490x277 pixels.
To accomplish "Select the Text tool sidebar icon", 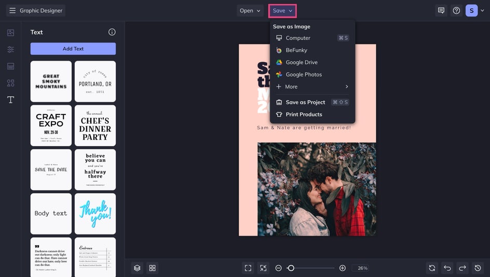I will pos(10,100).
